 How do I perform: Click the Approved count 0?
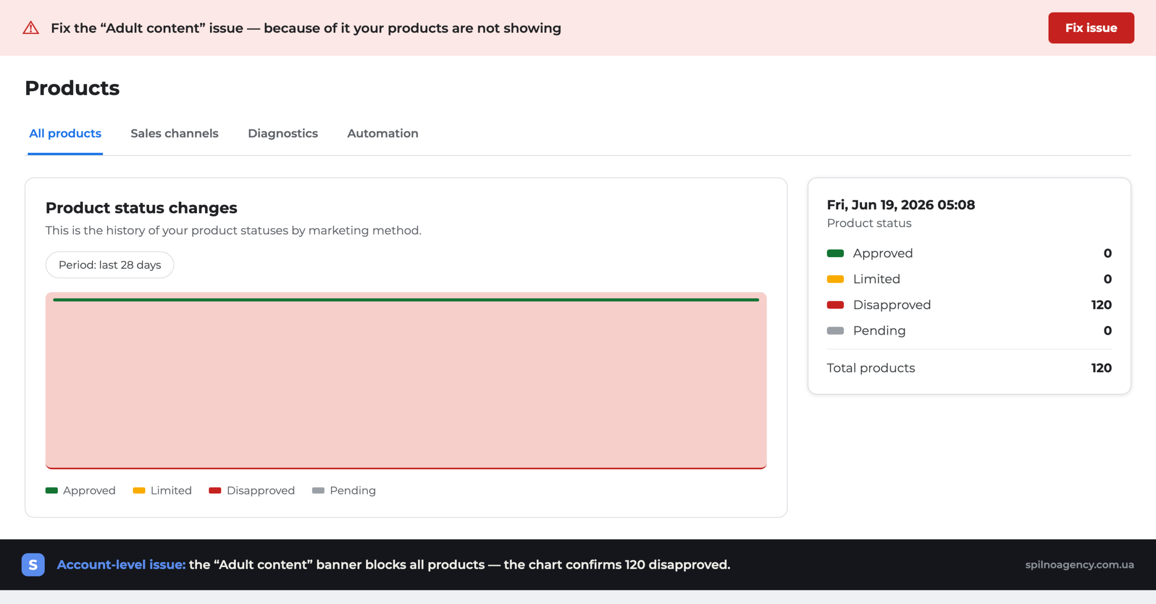tap(1108, 254)
